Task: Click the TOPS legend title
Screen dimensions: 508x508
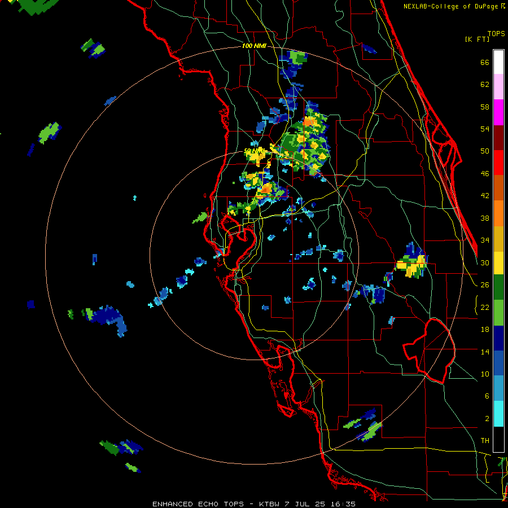Action: click(x=496, y=34)
